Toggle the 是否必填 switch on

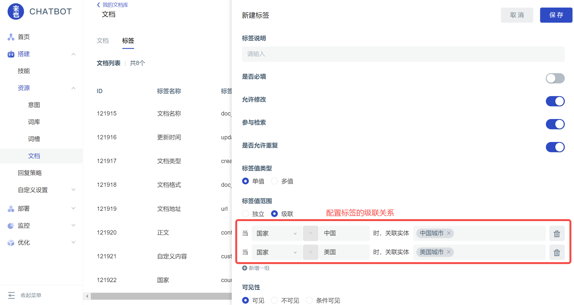click(555, 78)
